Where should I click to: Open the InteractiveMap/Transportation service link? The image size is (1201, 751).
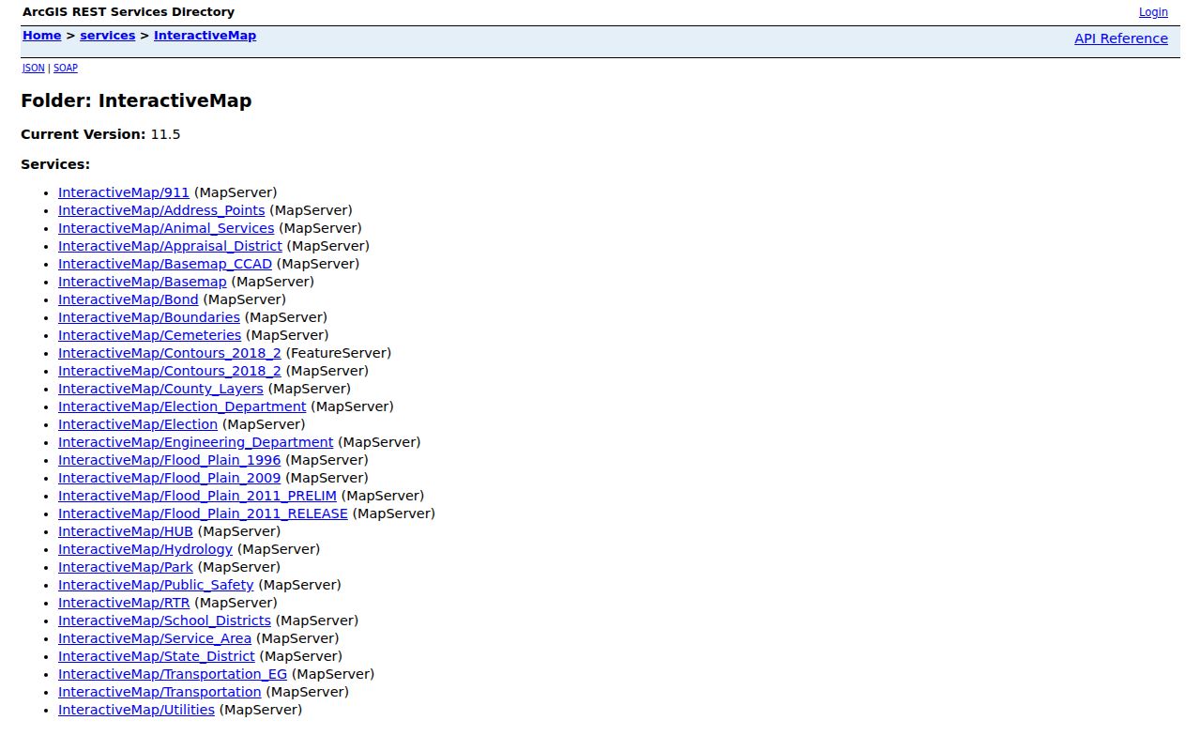tap(160, 692)
